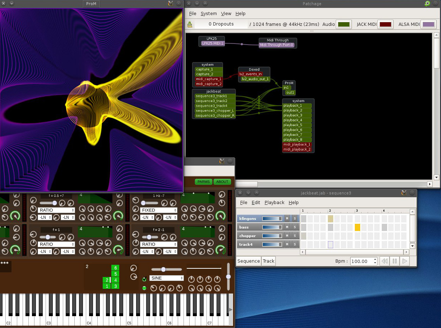441x328 pixels.
Task: Pause the jackbeat sequence playback
Action: [x=394, y=261]
